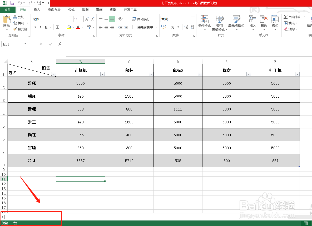Viewport: 312px width, 226px height.
Task: Click Merge and Center 合并后居中
Action: 143,27
